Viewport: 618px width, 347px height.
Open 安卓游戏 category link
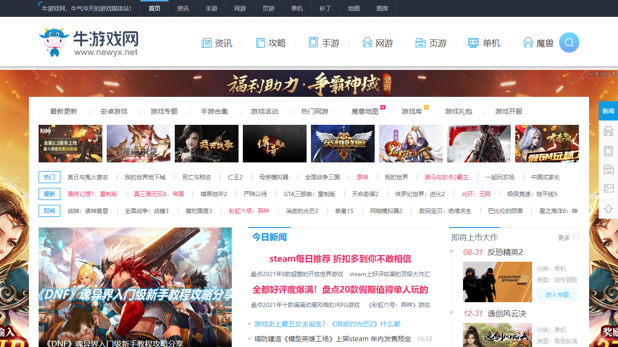[x=114, y=111]
